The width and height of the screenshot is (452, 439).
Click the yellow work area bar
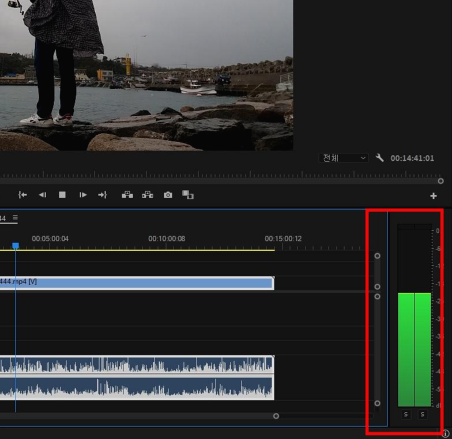pyautogui.click(x=137, y=250)
